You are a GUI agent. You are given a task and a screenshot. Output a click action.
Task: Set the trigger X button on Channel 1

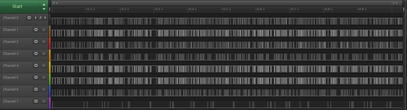click(44, 30)
